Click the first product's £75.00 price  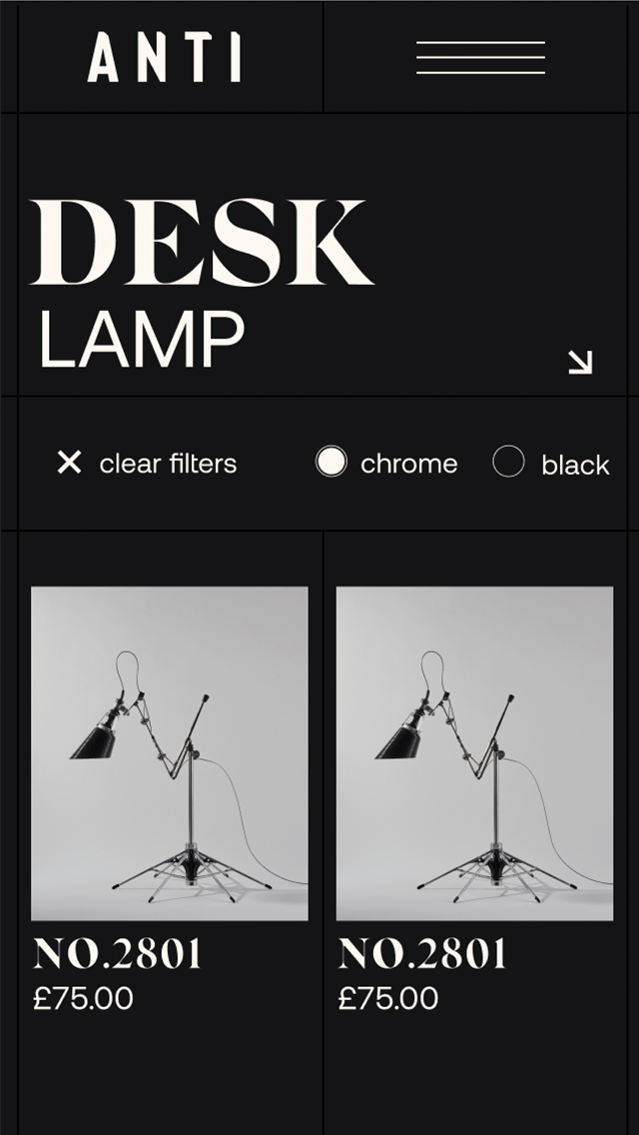(x=83, y=999)
